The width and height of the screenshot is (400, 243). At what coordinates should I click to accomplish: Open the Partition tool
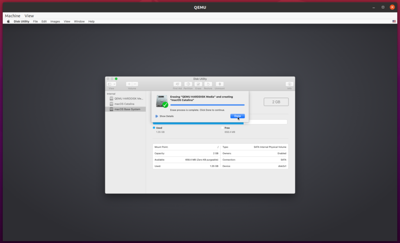188,84
